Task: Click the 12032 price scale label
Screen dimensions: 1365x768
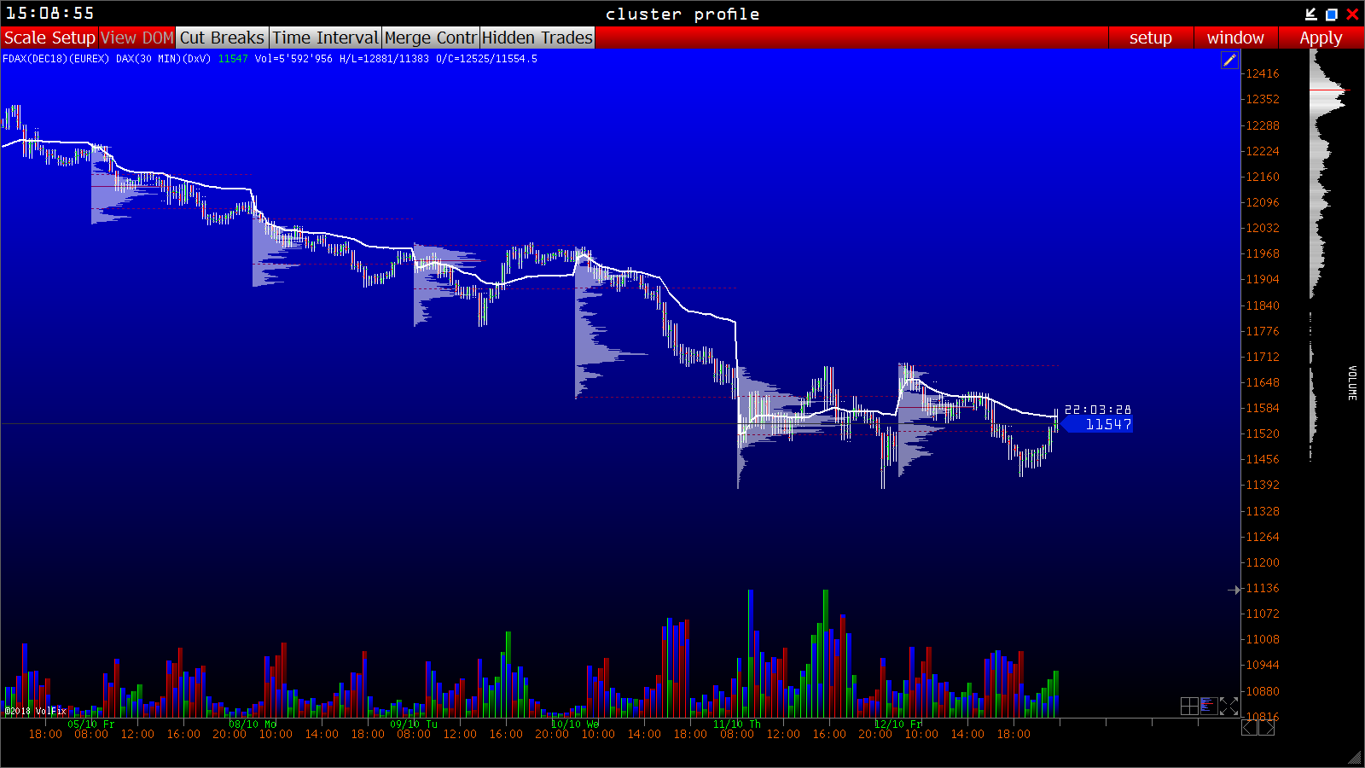Action: click(x=1263, y=228)
